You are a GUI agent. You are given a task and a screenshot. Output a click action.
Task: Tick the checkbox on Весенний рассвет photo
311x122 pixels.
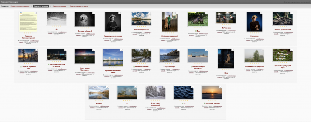coord(220,87)
